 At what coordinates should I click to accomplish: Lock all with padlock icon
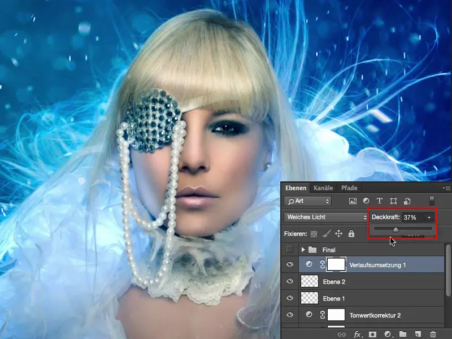tap(351, 233)
